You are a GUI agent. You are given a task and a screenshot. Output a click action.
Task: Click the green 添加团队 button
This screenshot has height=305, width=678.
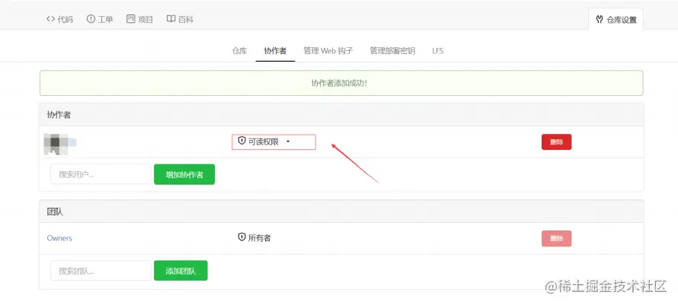point(181,271)
